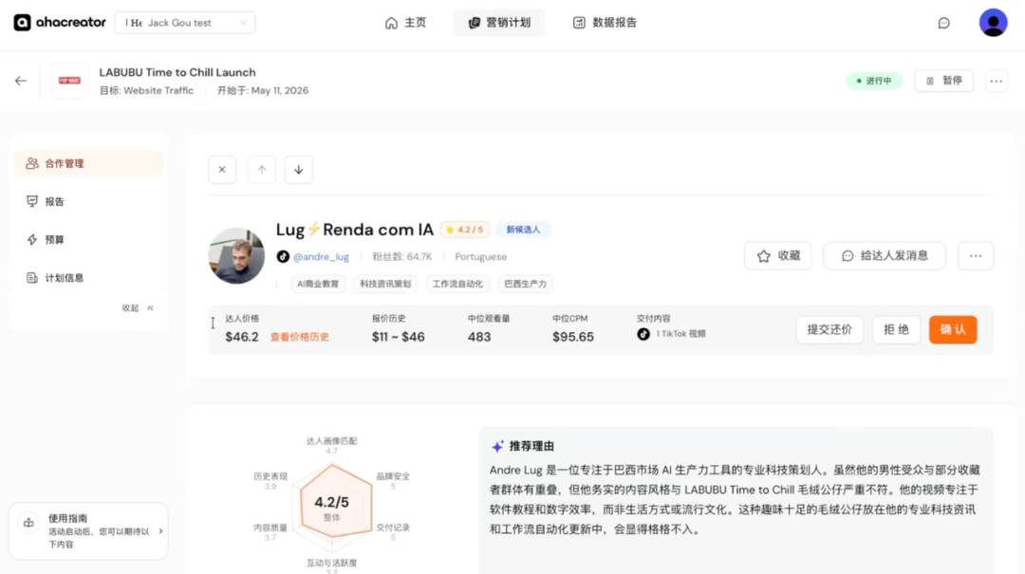This screenshot has height=574, width=1025.
Task: Click the POP MART campaign thumbnail
Action: click(69, 81)
